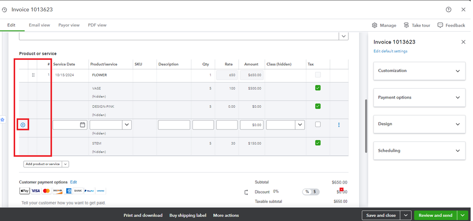Expand the Payment options section
Screen dimensions: 473x221
[x=417, y=97]
